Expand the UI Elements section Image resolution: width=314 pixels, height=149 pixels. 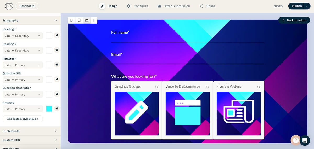(30, 131)
